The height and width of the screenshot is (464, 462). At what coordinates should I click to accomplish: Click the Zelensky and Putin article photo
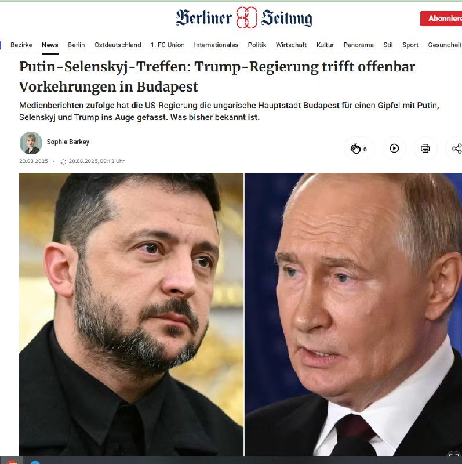coord(241,314)
